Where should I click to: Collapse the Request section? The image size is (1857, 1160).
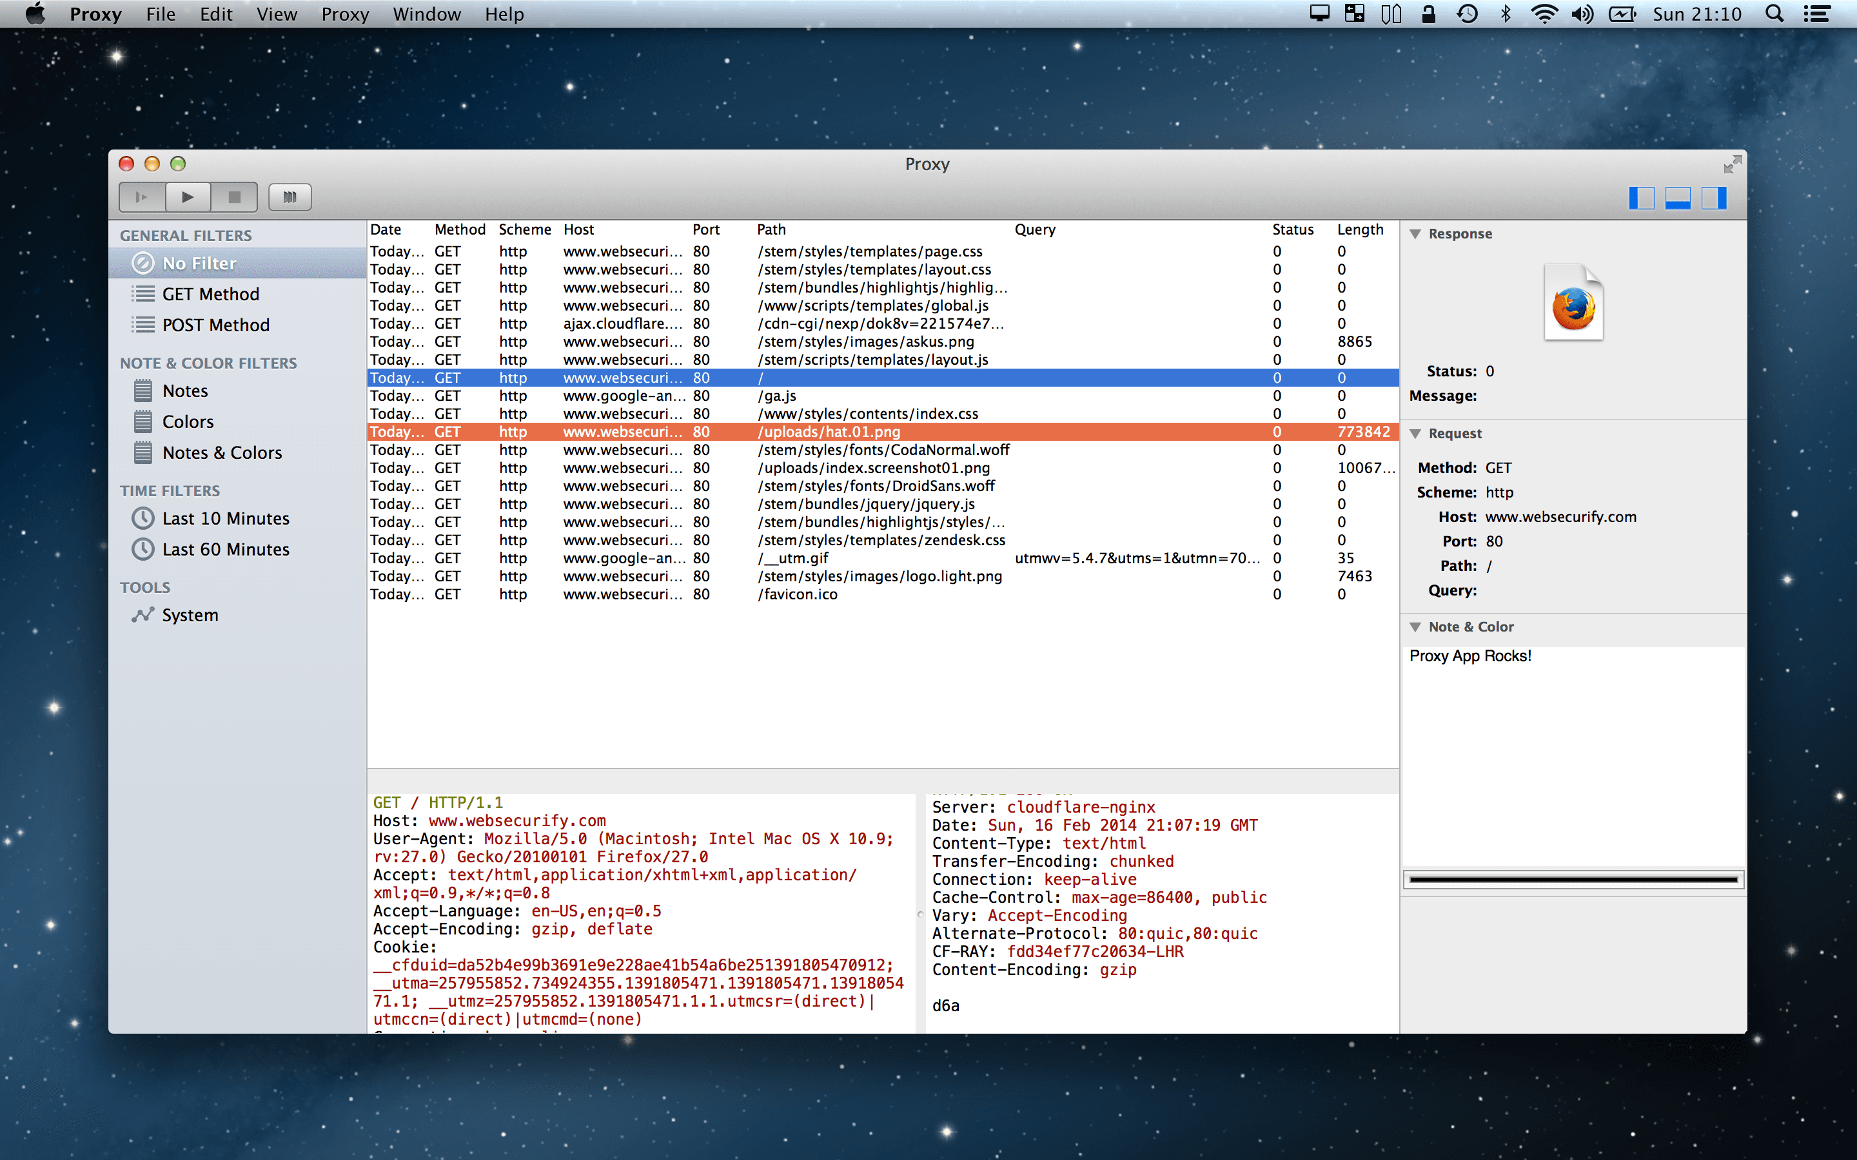coord(1415,434)
